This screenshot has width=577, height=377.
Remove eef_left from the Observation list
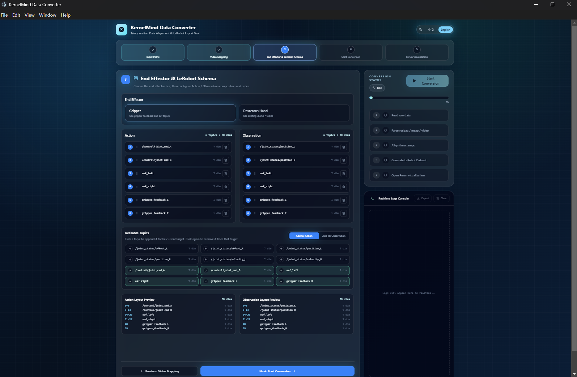344,173
